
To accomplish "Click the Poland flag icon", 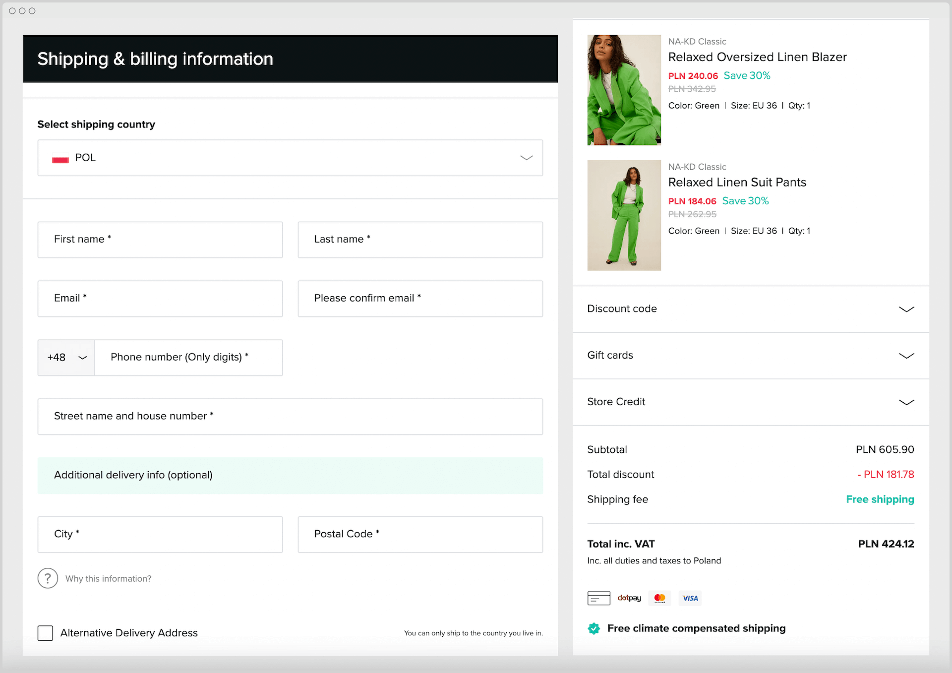I will pyautogui.click(x=60, y=158).
